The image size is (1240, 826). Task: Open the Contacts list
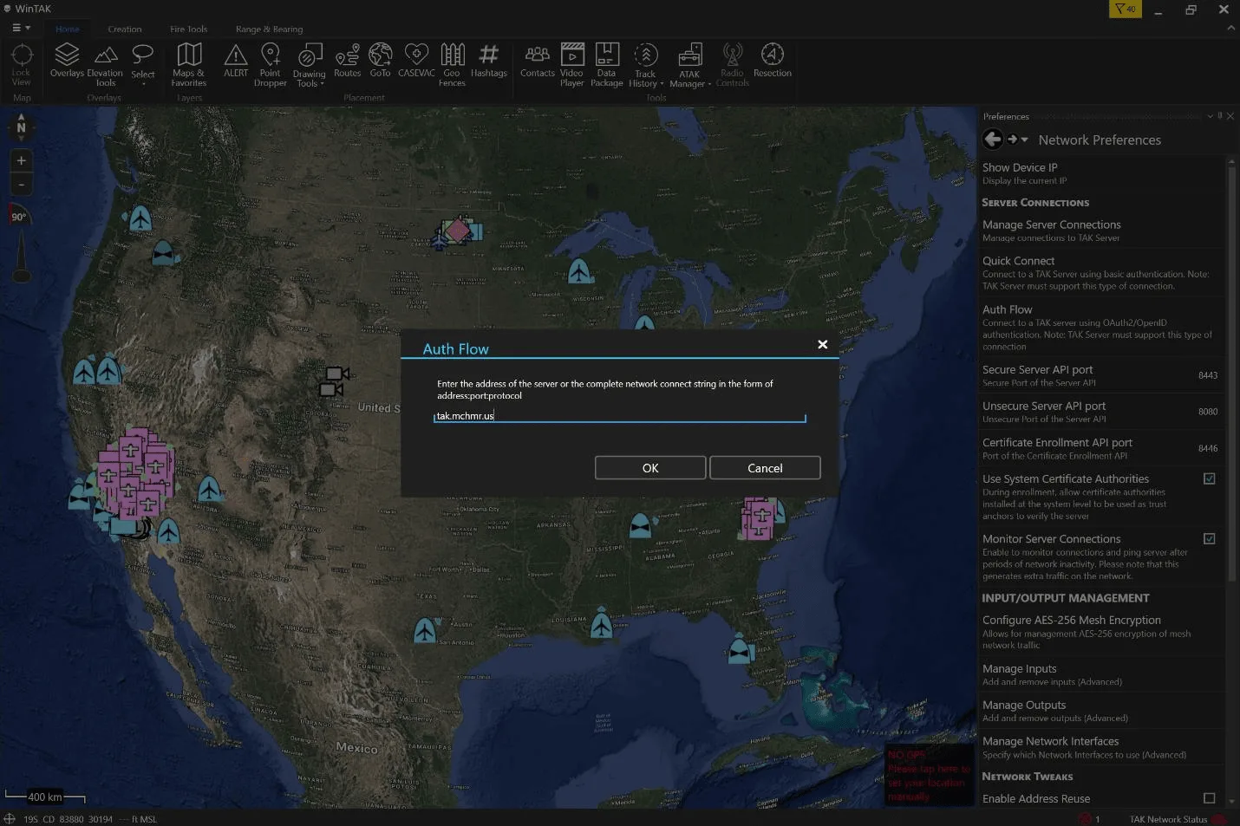(x=538, y=62)
